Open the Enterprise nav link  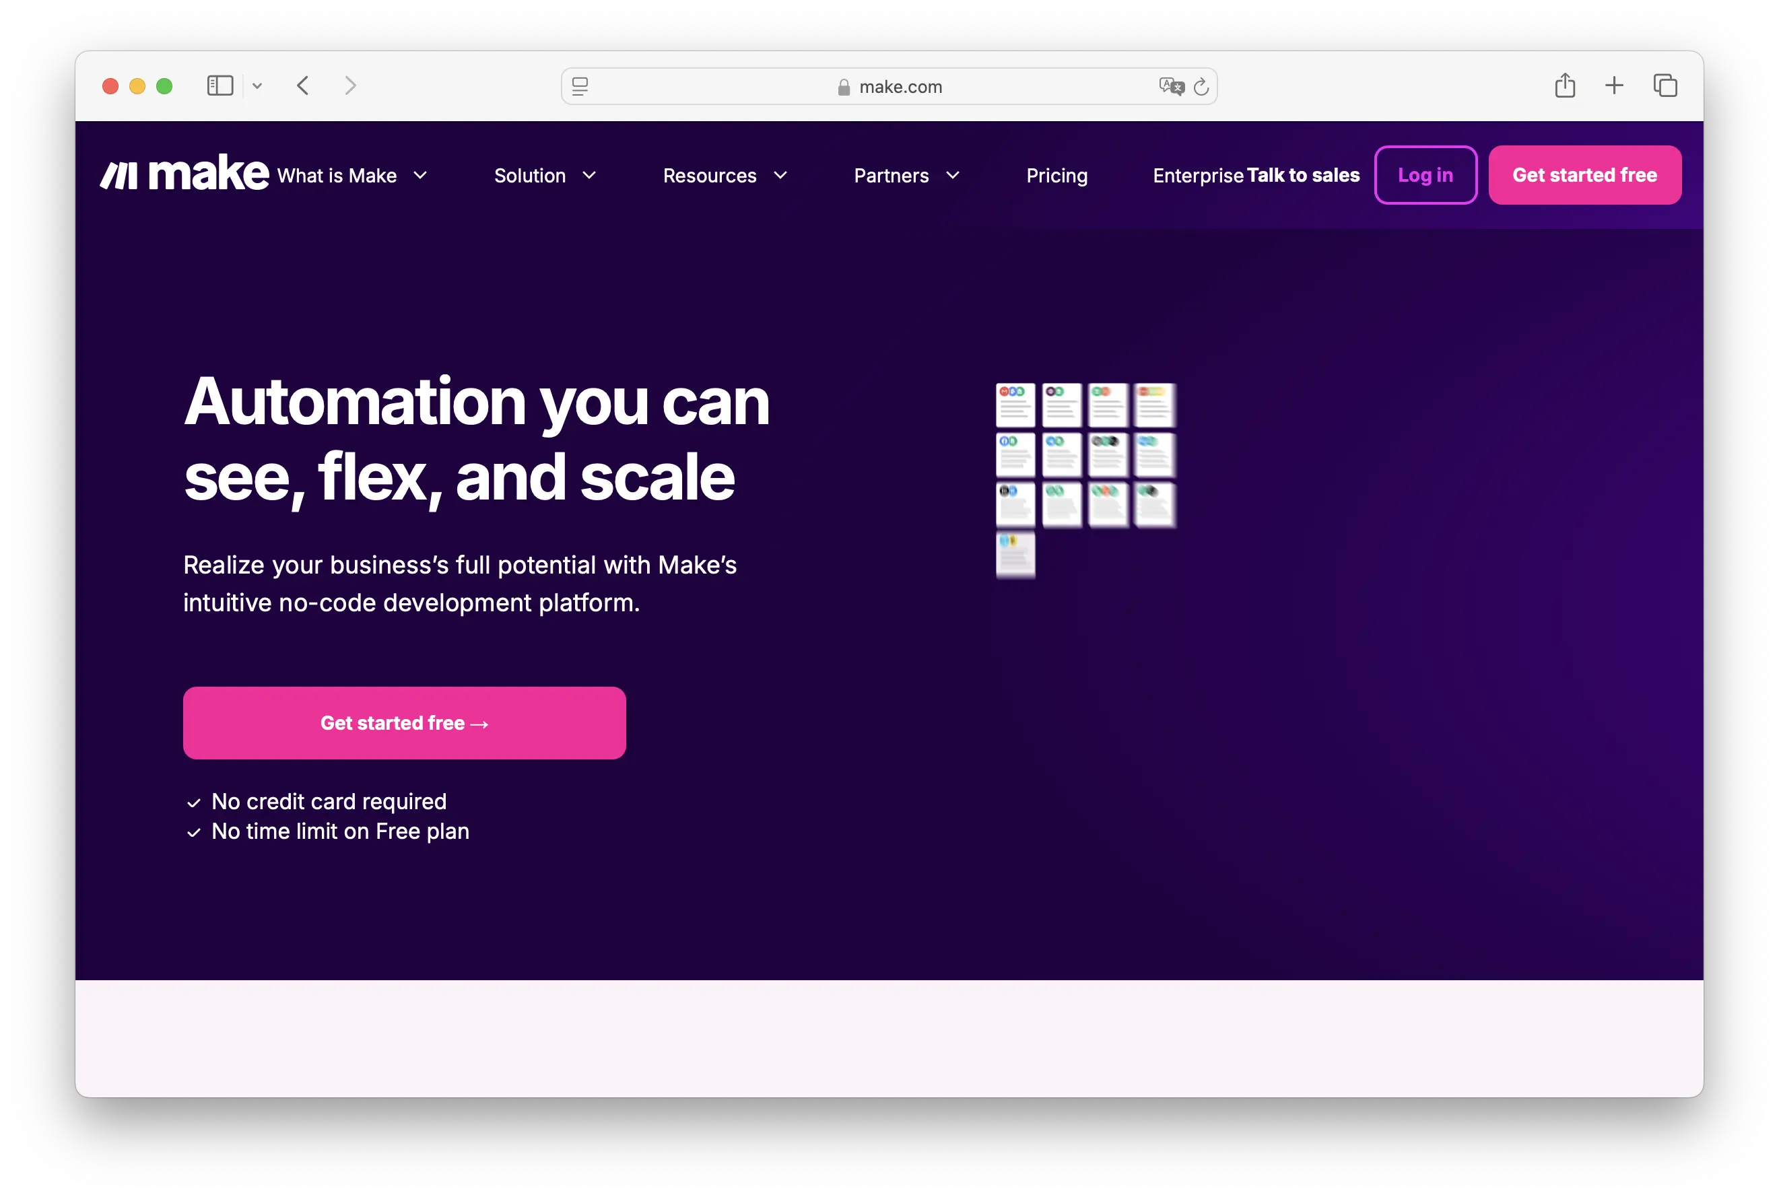coord(1198,176)
